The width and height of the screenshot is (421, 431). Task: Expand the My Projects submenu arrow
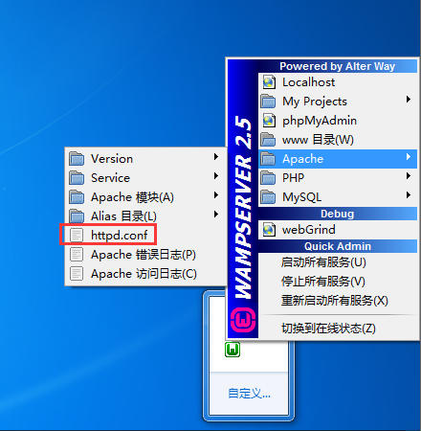click(x=409, y=100)
